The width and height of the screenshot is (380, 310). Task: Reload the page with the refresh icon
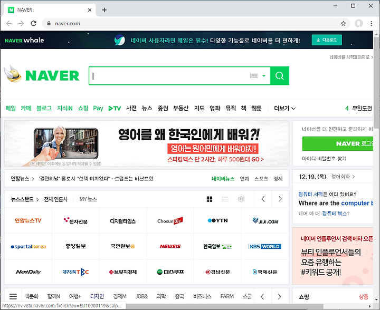point(33,24)
